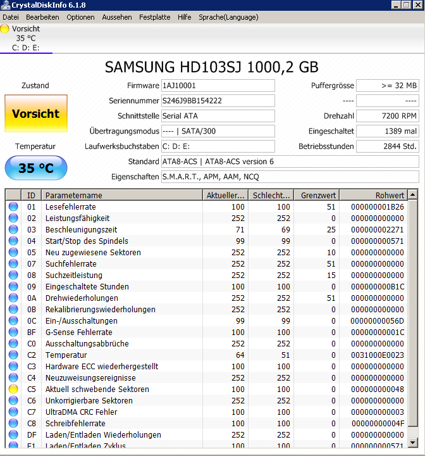The height and width of the screenshot is (456, 425).
Task: Click blue status icon for Ausschaltungsabbrüche
Action: pyautogui.click(x=13, y=343)
